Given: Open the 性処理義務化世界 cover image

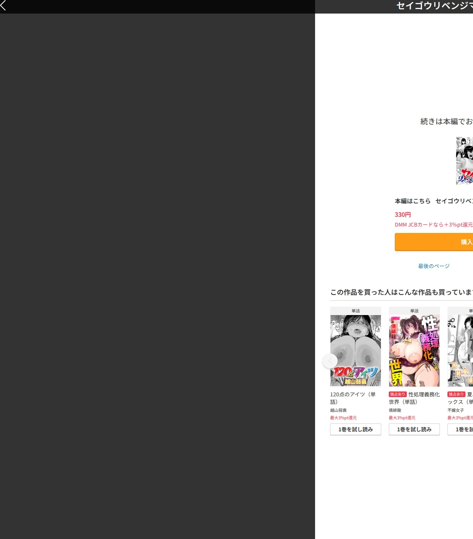Looking at the screenshot, I should point(414,350).
